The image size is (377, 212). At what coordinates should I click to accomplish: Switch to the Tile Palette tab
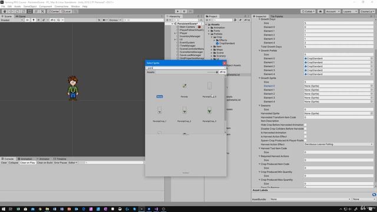point(276,16)
